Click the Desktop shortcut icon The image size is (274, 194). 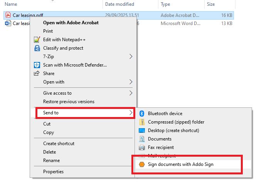[x=141, y=130]
